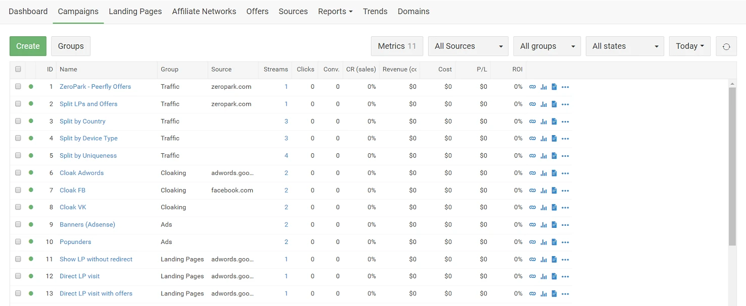Sort by the ROI column header
746x306 pixels.
(517, 69)
